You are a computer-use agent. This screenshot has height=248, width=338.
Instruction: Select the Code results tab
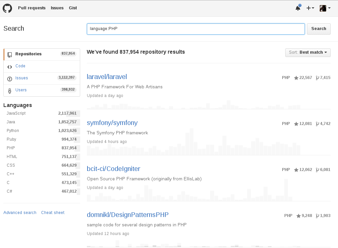pos(42,66)
